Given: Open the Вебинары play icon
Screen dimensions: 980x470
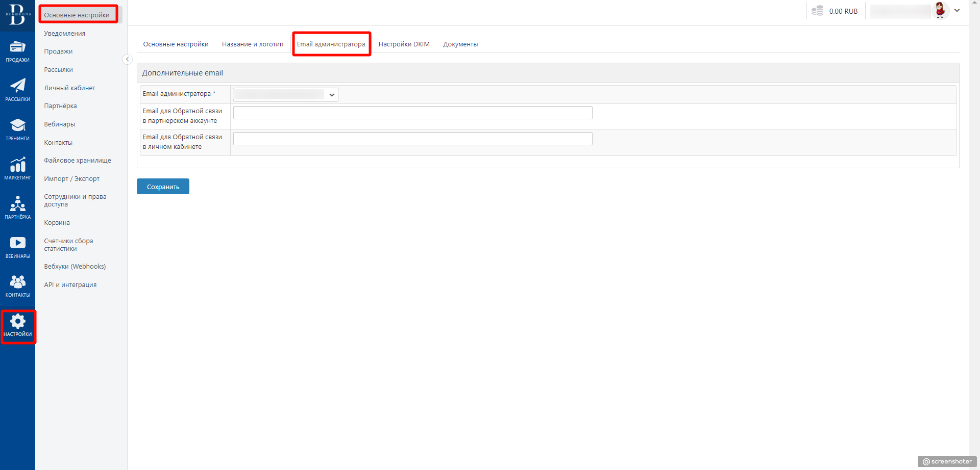Looking at the screenshot, I should point(17,243).
